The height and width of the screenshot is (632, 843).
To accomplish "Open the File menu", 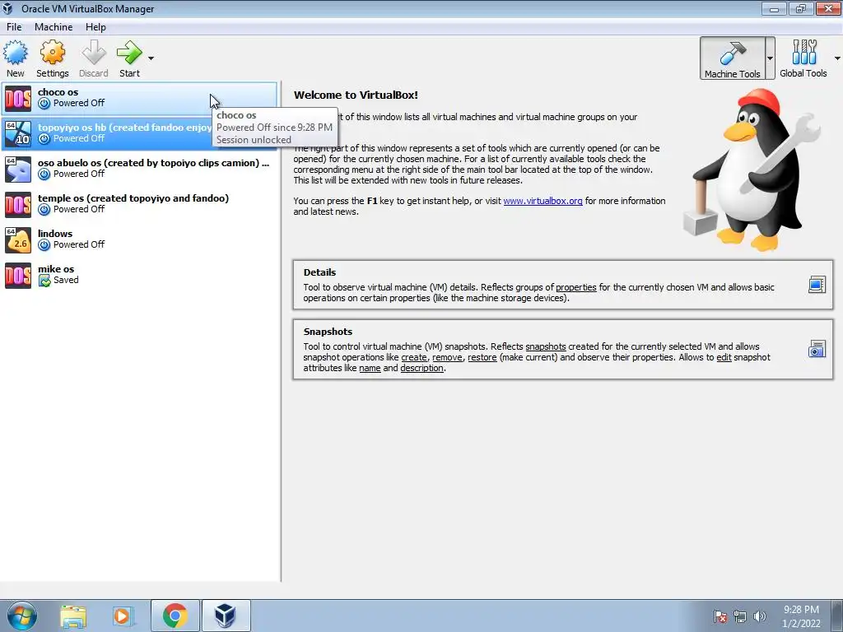I will [x=14, y=27].
